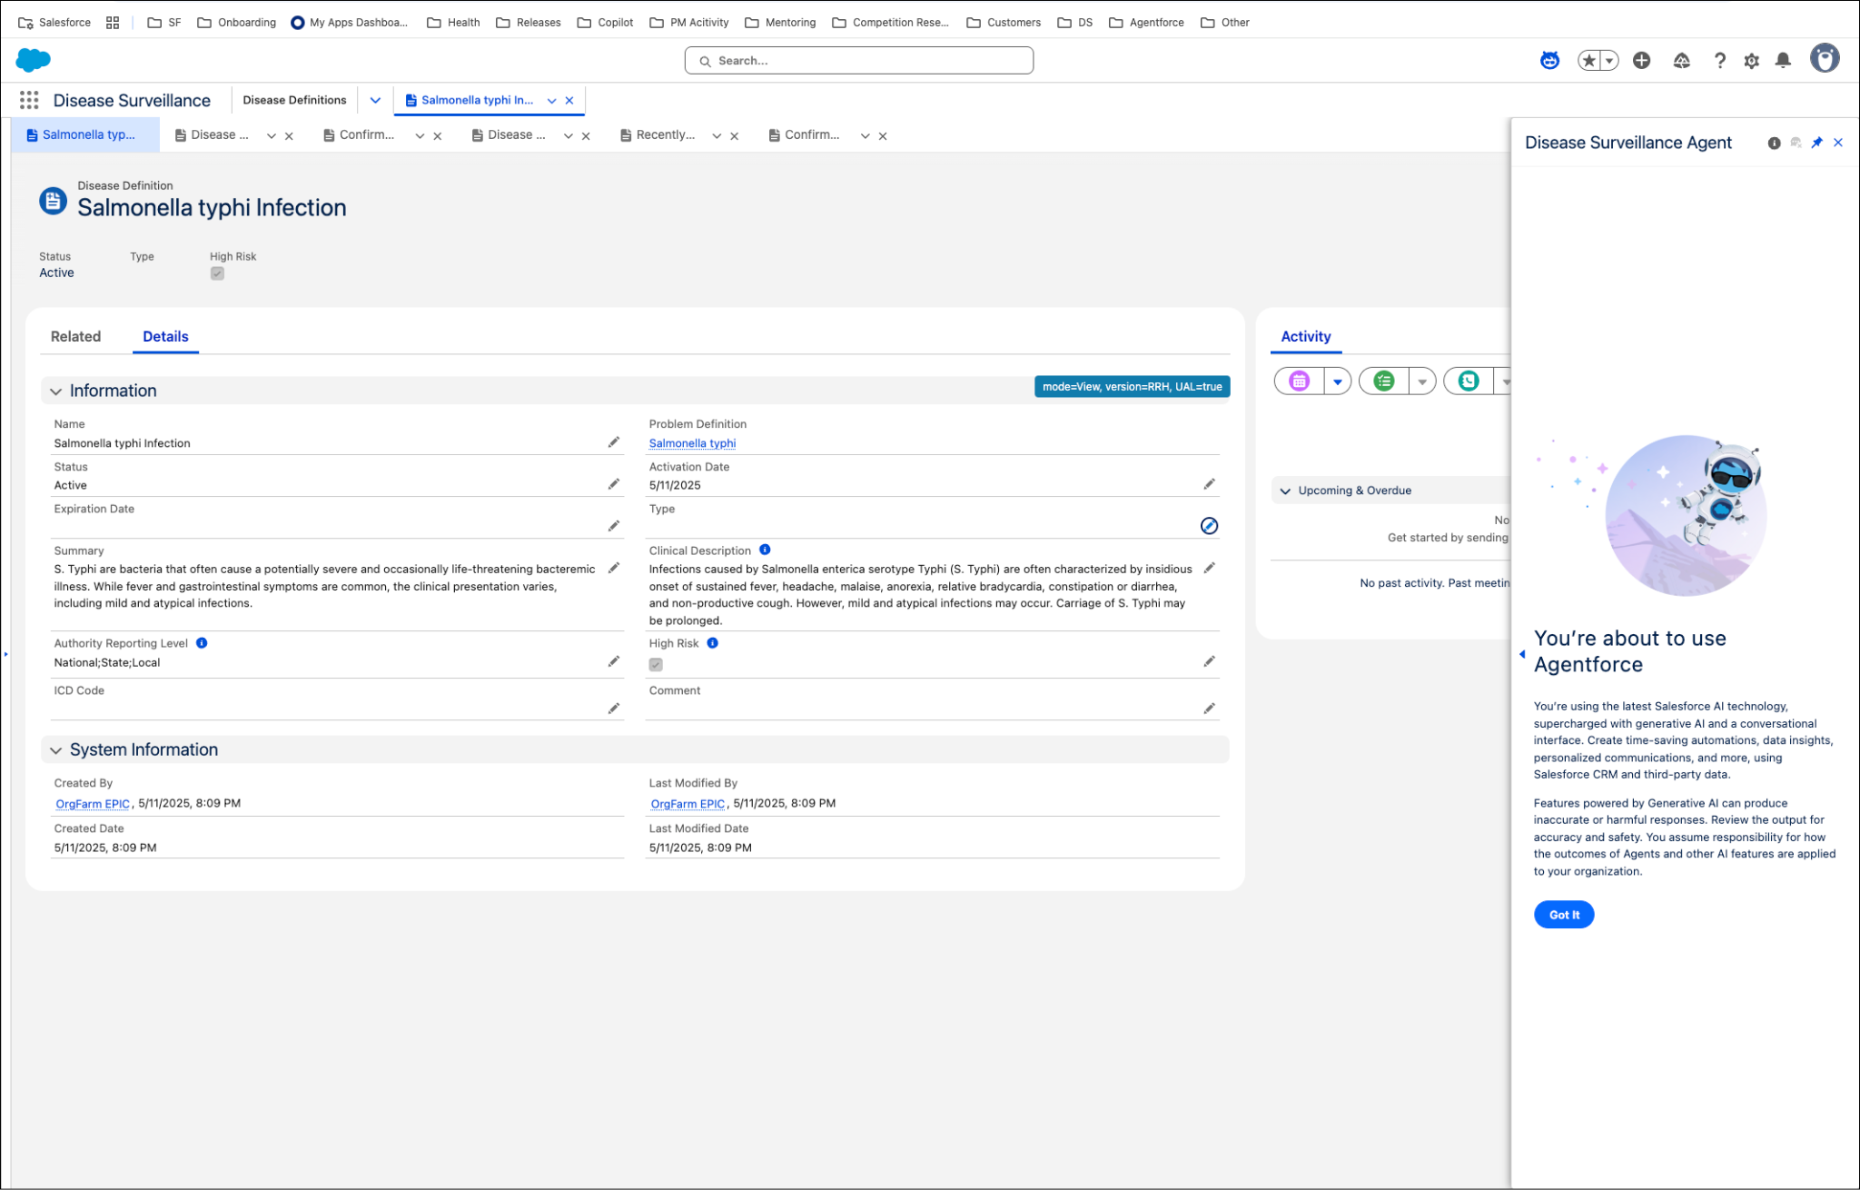Open the Salesforce bookmark in browser bar

click(54, 23)
